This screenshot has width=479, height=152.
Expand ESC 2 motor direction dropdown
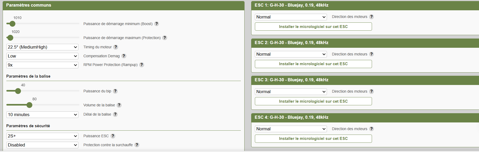pyautogui.click(x=291, y=54)
